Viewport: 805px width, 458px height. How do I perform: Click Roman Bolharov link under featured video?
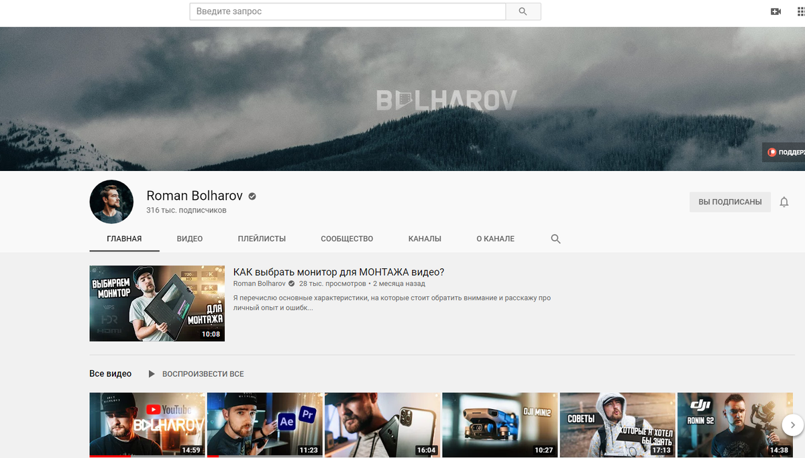258,284
